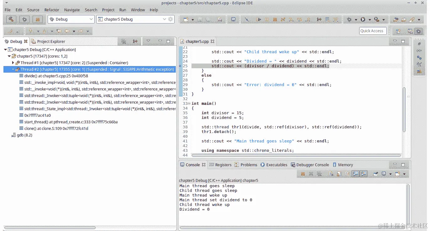Select divide() at chapter5.cpp:25 stack frame
This screenshot has height=231, width=430.
pyautogui.click(x=53, y=76)
